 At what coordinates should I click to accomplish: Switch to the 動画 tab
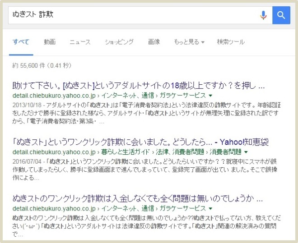[x=50, y=42]
